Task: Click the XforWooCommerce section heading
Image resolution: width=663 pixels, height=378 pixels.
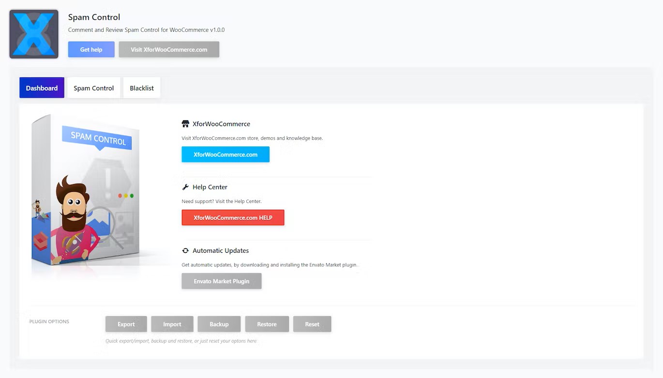Action: (221, 124)
